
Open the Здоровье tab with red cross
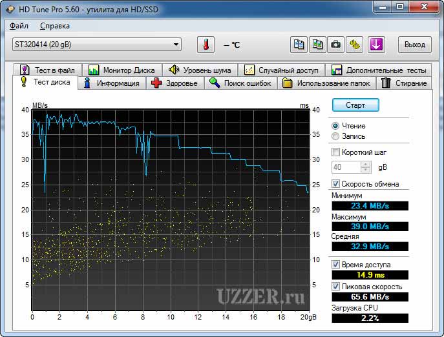(174, 83)
